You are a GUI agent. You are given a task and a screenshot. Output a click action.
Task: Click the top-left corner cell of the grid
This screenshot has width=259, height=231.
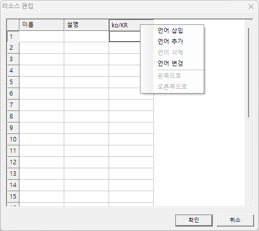(13, 25)
